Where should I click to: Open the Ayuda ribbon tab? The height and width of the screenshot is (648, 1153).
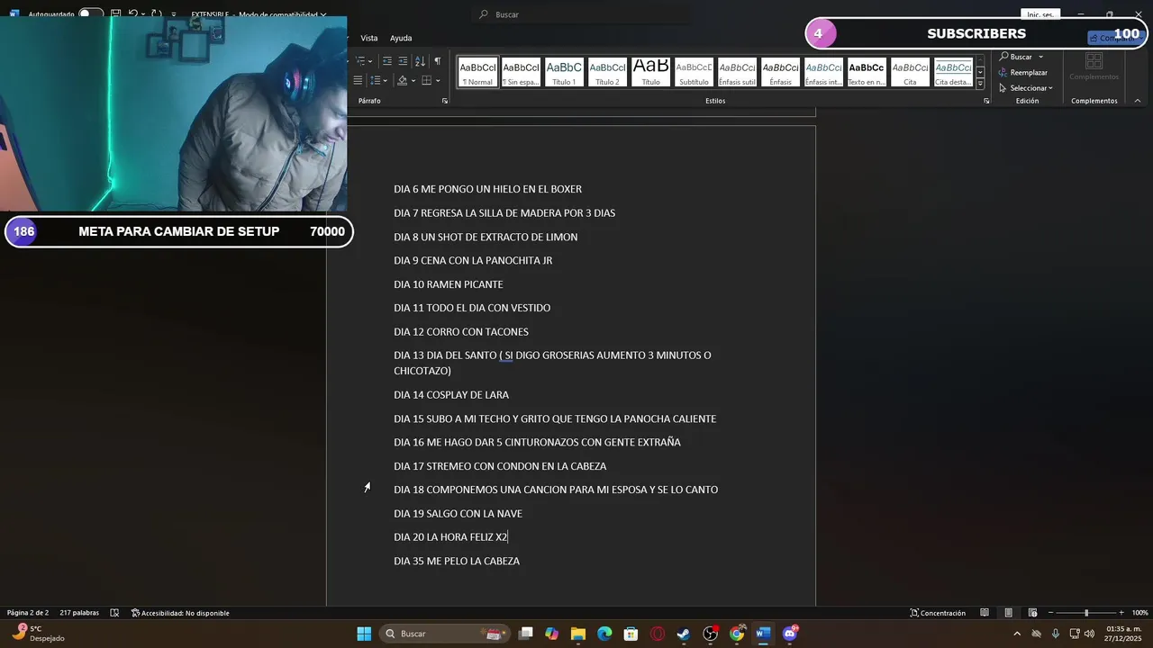(401, 38)
